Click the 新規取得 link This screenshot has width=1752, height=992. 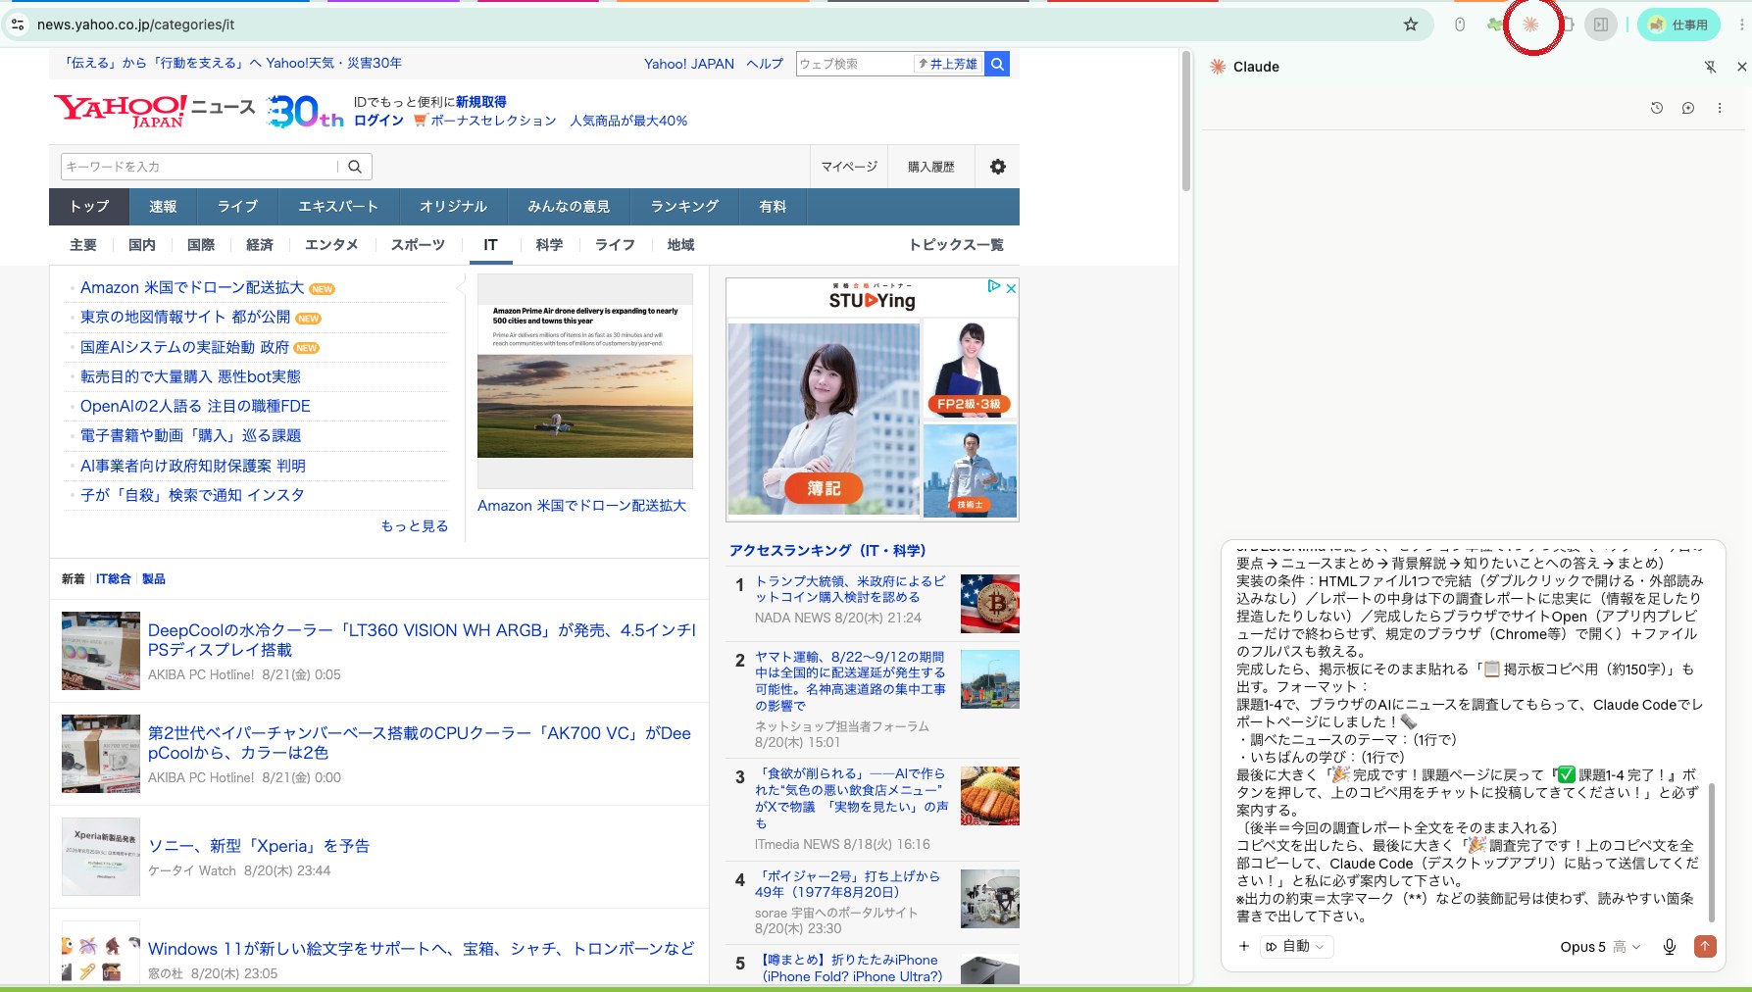481,102
